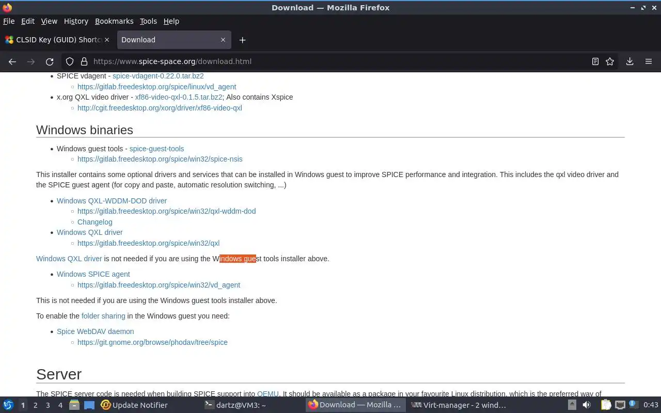Open the folder sharing link
661x413 pixels.
pyautogui.click(x=103, y=316)
